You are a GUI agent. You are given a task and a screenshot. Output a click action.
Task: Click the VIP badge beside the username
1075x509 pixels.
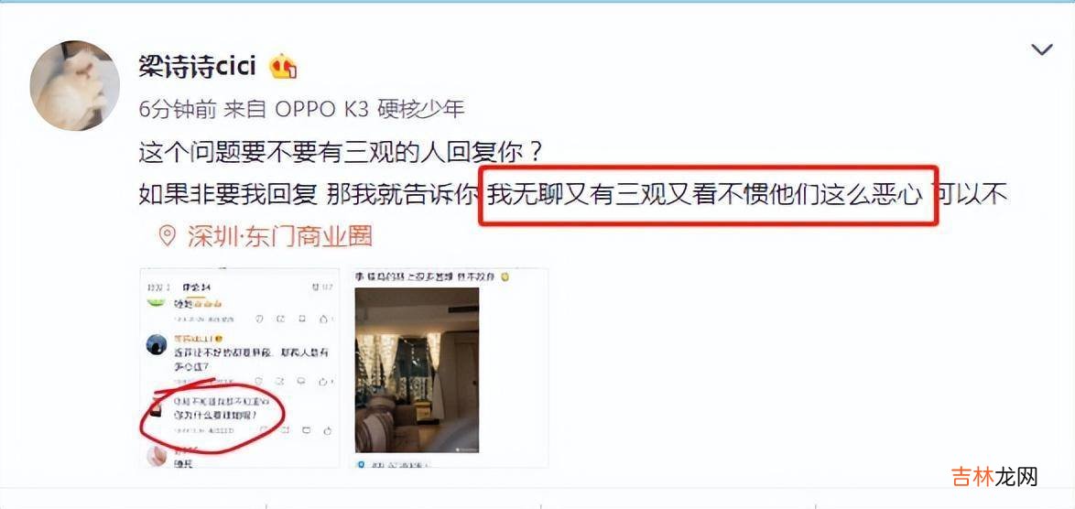pos(283,67)
